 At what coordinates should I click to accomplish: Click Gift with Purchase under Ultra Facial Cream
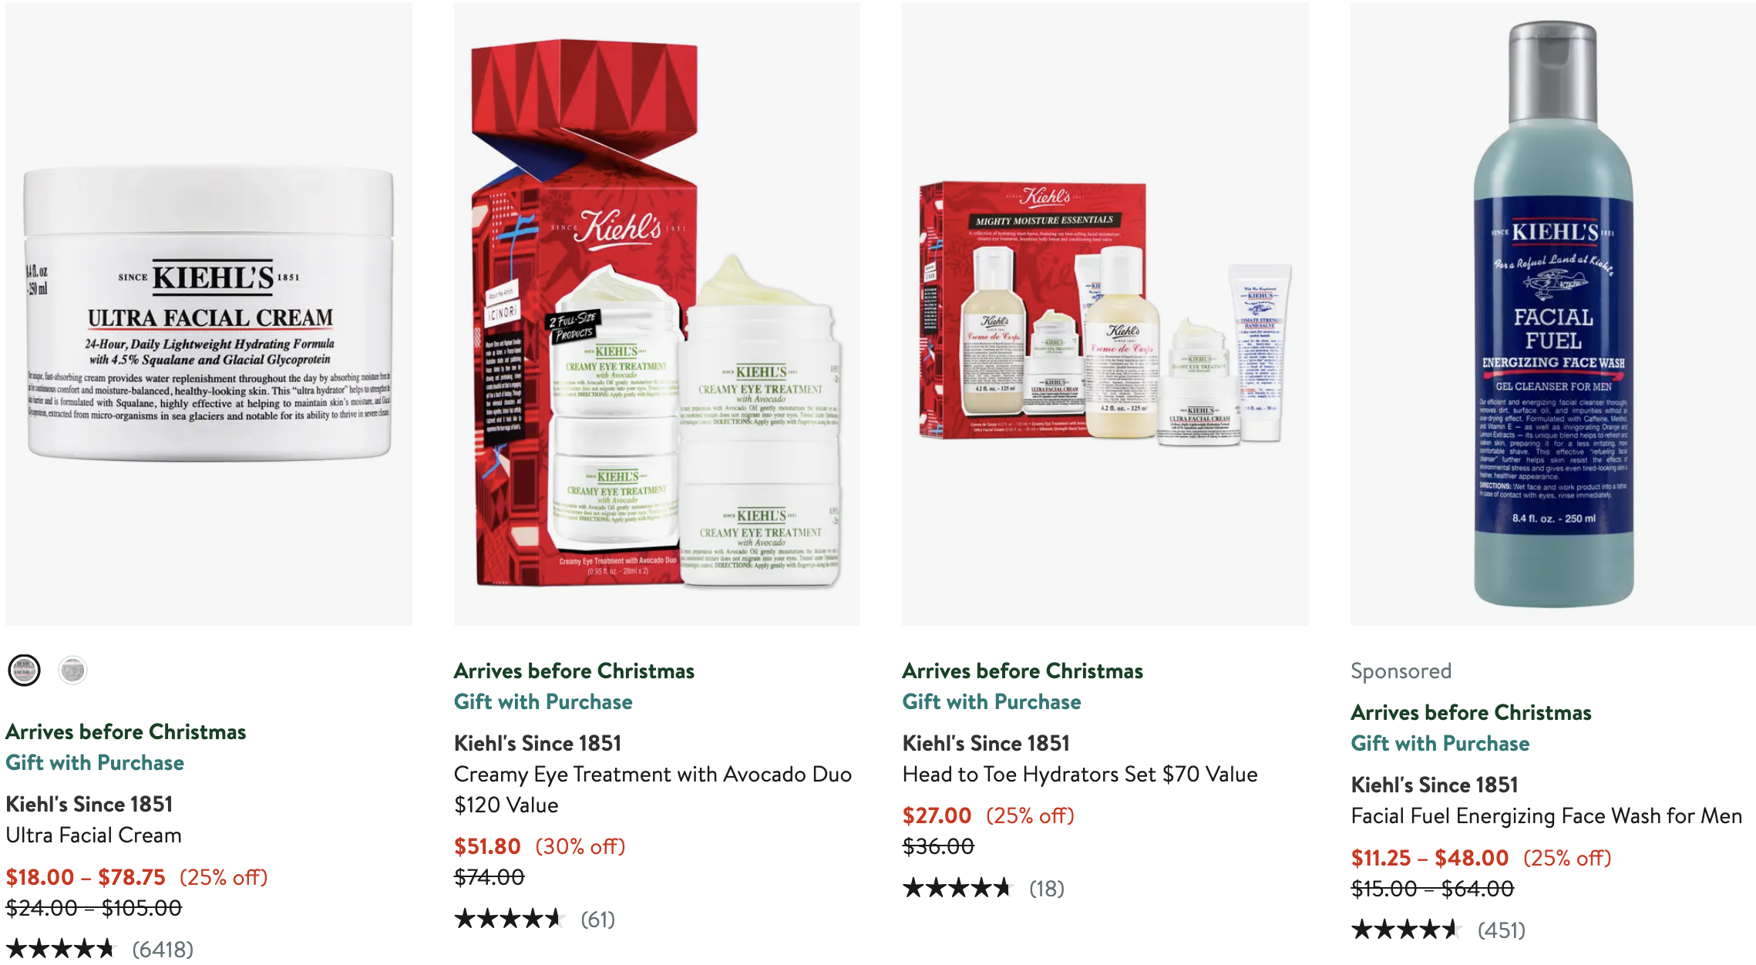pyautogui.click(x=95, y=762)
